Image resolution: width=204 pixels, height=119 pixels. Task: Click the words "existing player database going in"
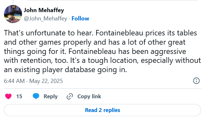(x=70, y=70)
